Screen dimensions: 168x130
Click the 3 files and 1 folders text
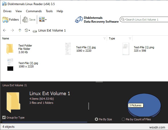point(41,103)
